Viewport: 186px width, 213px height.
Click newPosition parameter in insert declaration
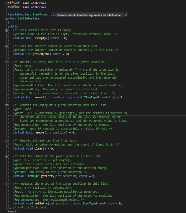pos(62,97)
